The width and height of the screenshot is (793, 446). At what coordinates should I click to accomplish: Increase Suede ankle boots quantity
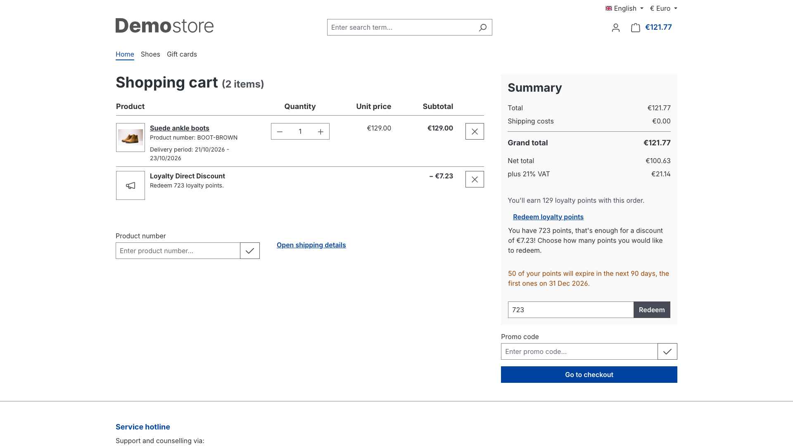click(321, 132)
